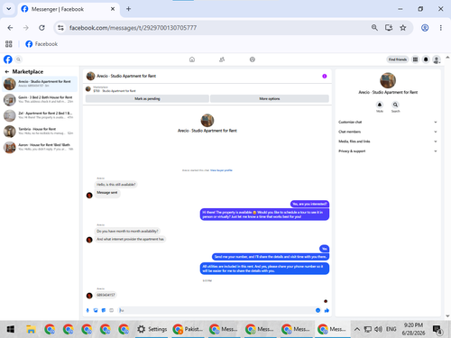Image resolution: width=451 pixels, height=338 pixels.
Task: Click the taskbar volume speaker icon
Action: click(x=378, y=329)
